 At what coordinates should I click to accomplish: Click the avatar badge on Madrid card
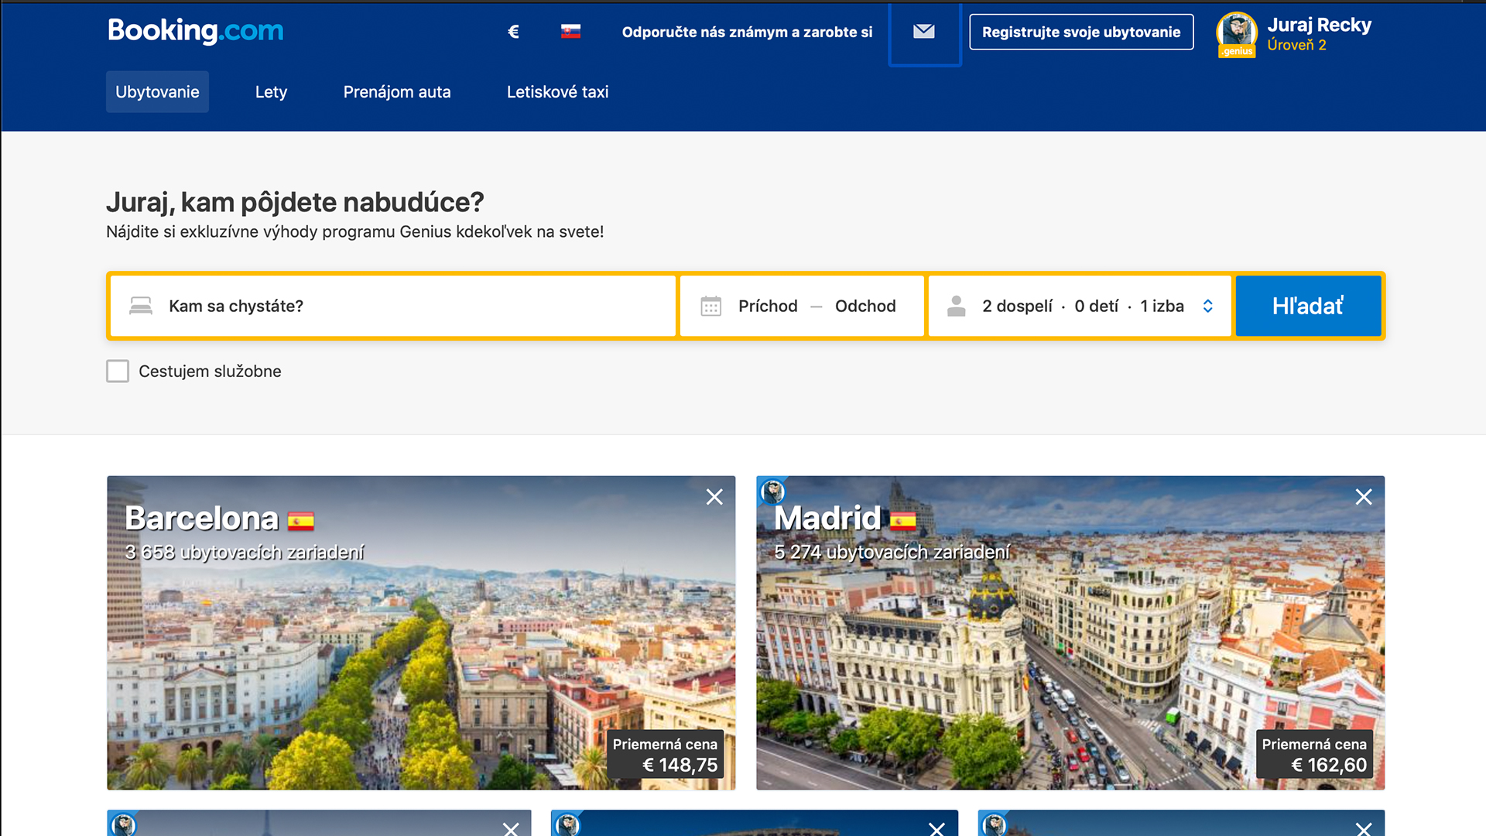772,491
